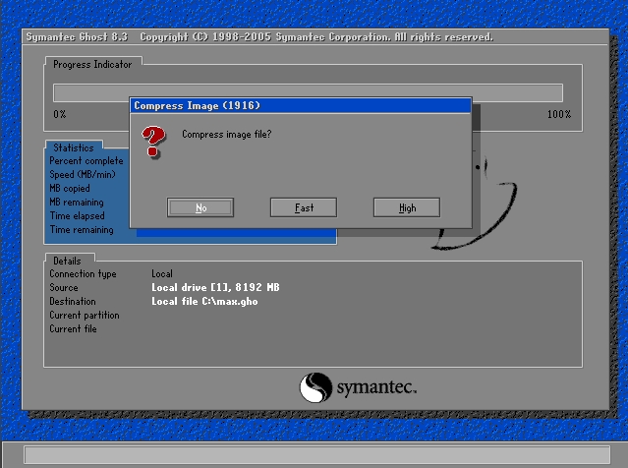
Task: Click the Current file label in Details
Action: tap(74, 329)
